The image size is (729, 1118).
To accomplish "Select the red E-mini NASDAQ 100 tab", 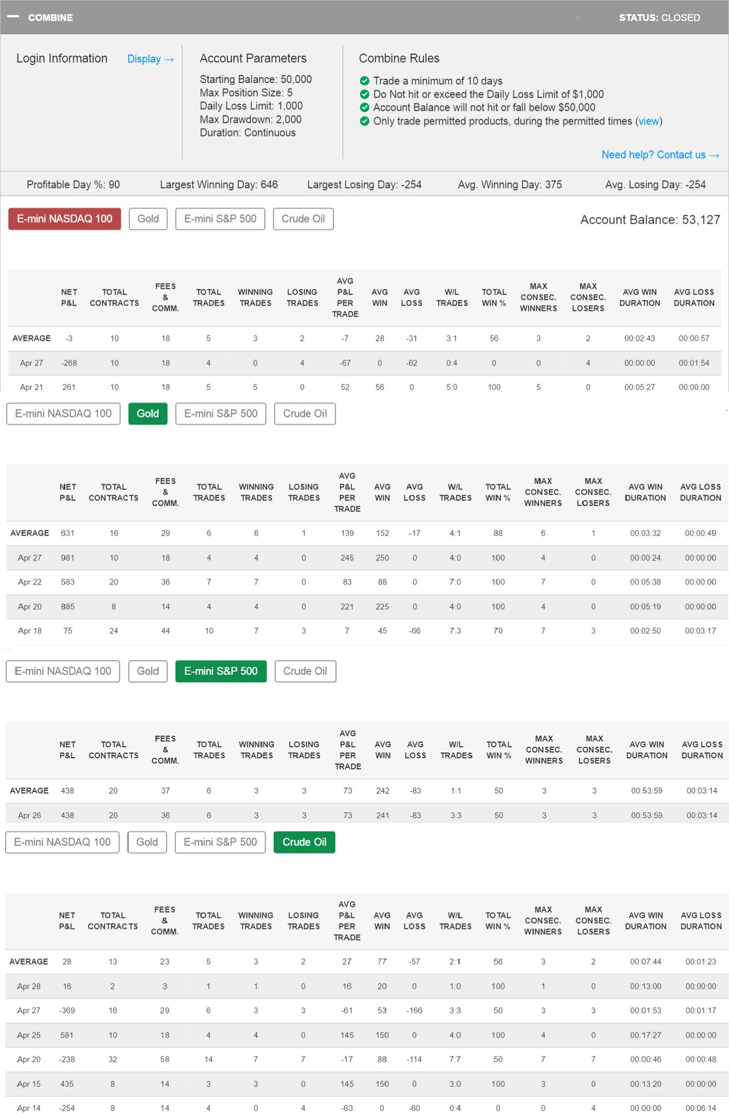I will click(x=65, y=219).
